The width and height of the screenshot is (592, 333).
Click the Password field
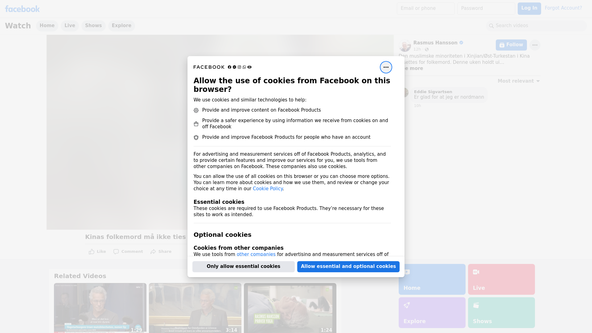coord(486,9)
